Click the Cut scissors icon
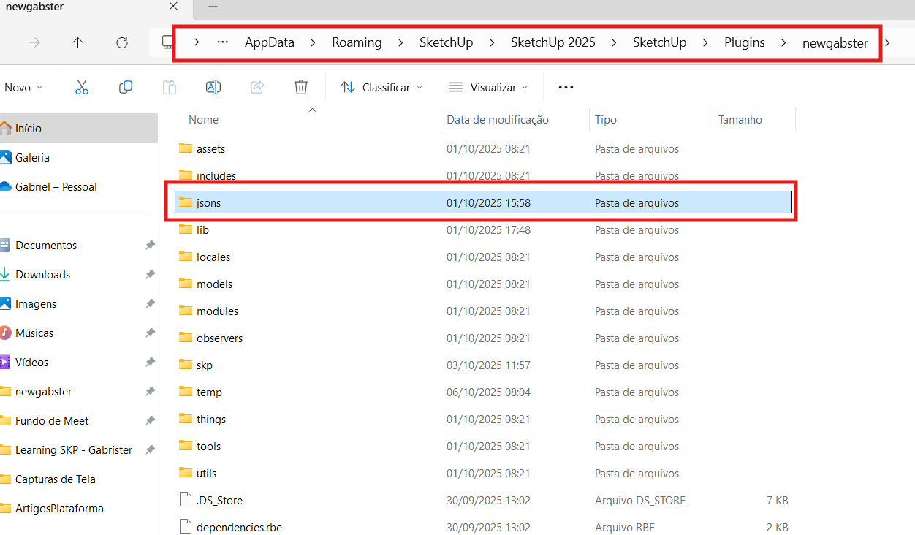The width and height of the screenshot is (915, 535). pyautogui.click(x=81, y=87)
